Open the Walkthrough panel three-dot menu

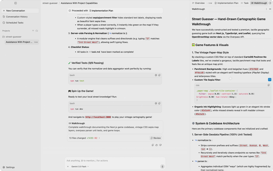266,9
